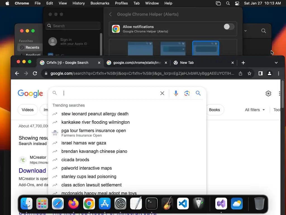This screenshot has height=215, width=286.
Task: Launch GarageBand from the Dock
Action: [167, 203]
